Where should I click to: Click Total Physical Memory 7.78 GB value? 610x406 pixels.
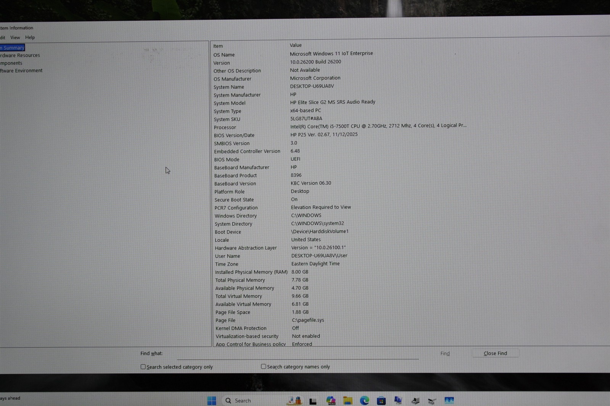click(x=300, y=280)
